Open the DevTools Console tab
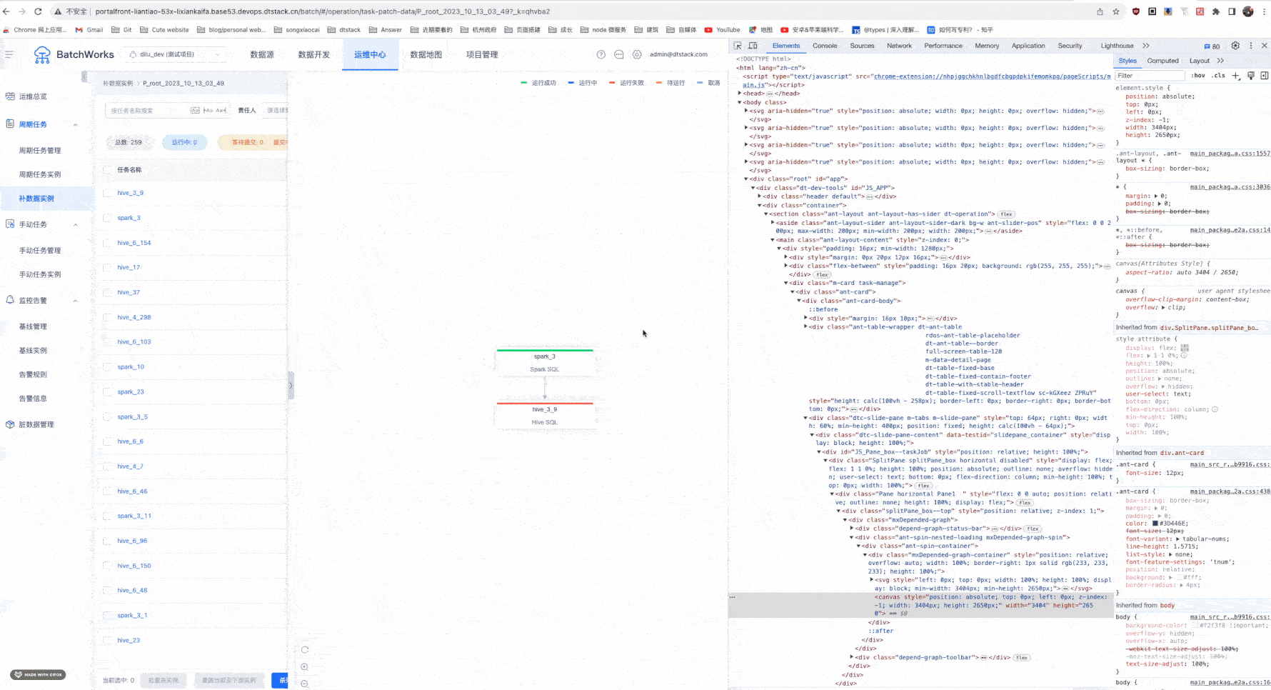This screenshot has width=1271, height=690. coord(825,46)
